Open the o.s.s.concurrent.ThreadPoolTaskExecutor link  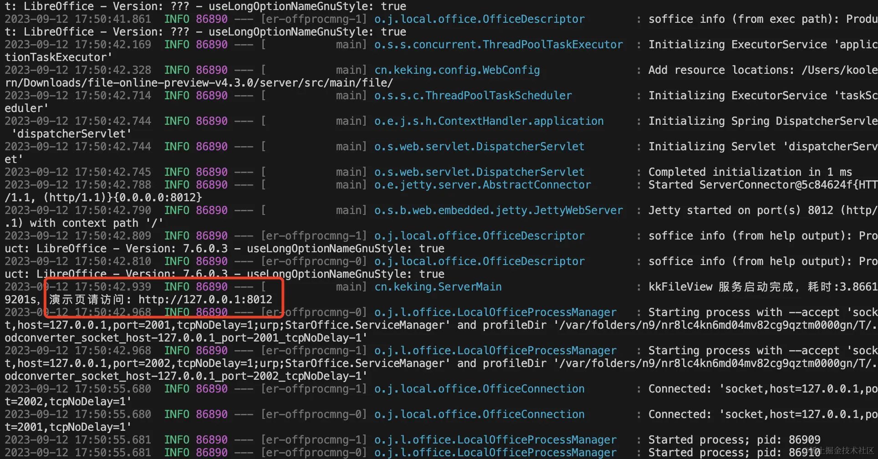pos(499,44)
